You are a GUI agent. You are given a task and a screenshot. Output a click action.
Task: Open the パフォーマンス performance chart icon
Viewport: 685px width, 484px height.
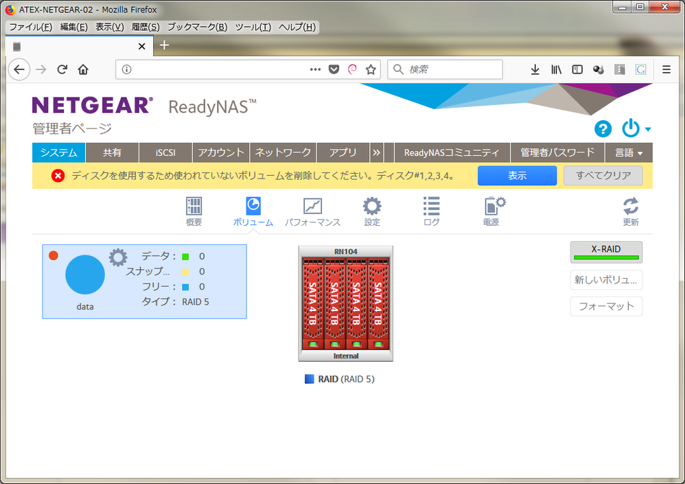click(313, 211)
